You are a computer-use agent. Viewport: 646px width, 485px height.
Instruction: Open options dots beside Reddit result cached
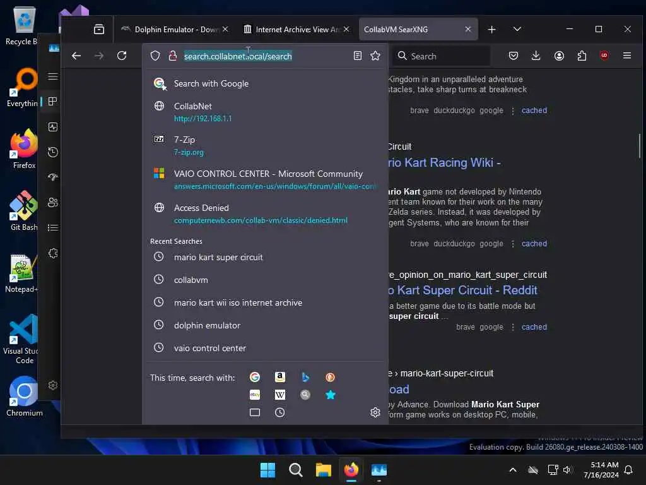point(512,326)
